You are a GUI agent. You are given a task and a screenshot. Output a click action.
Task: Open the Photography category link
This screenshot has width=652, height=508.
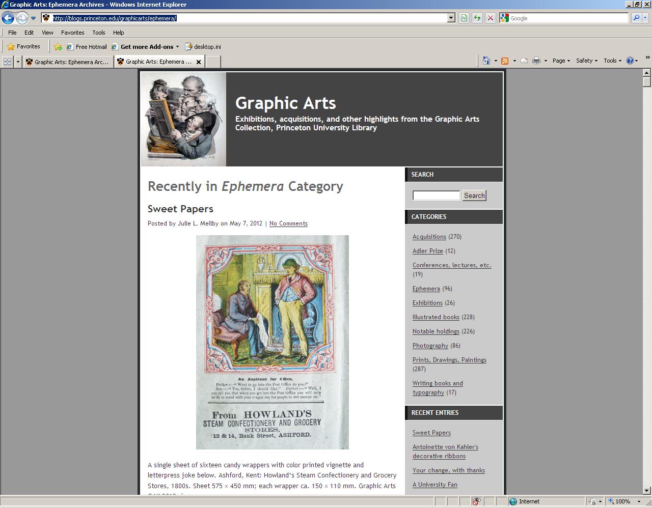point(430,346)
